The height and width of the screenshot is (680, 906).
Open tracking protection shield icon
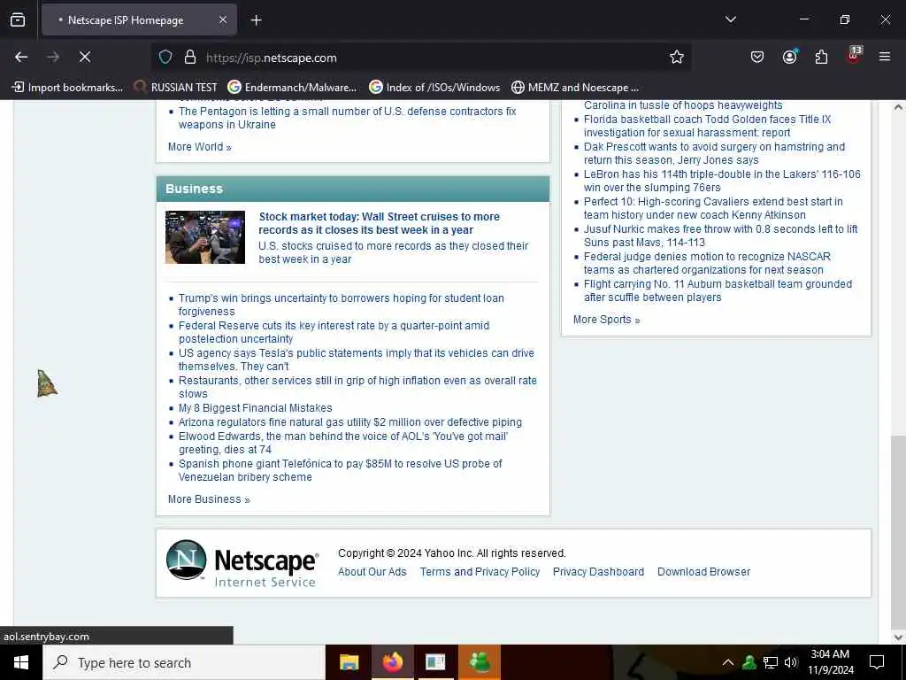coord(165,58)
